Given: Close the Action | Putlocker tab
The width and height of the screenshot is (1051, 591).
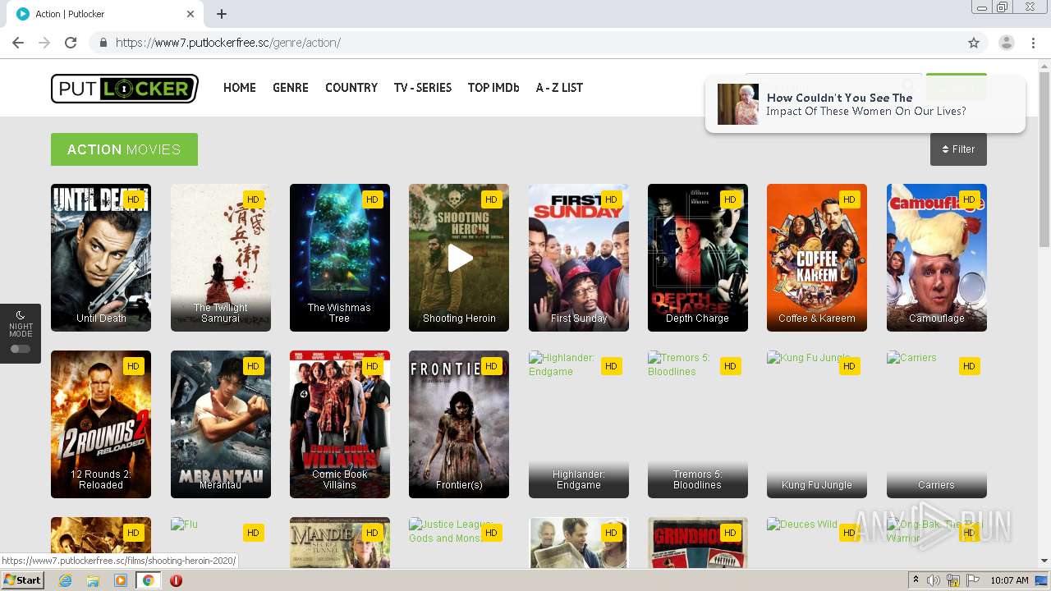Looking at the screenshot, I should point(190,14).
